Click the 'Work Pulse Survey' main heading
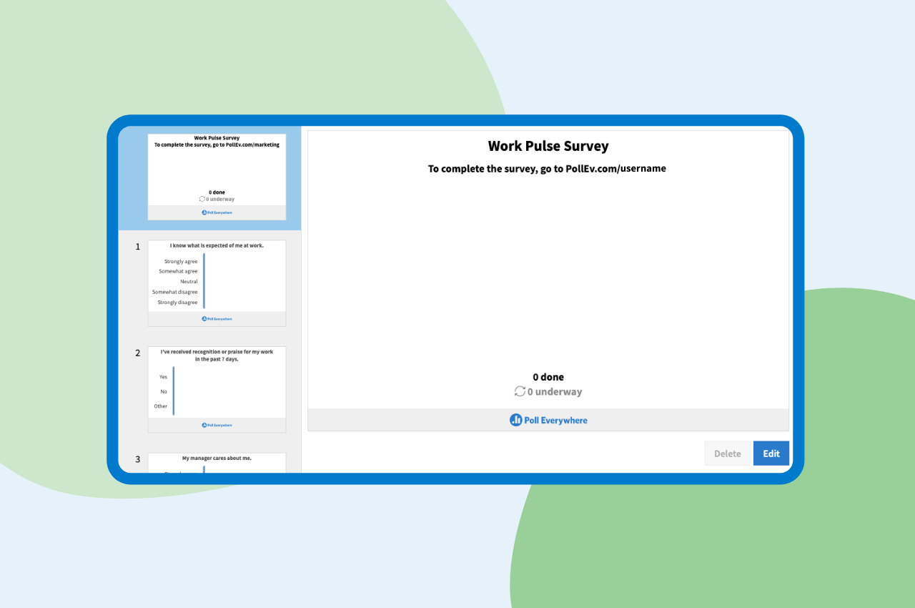This screenshot has height=608, width=915. click(x=548, y=146)
